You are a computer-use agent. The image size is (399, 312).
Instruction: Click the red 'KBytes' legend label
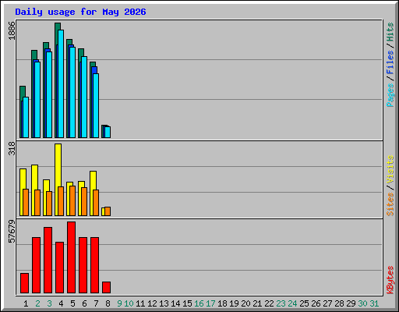(x=390, y=280)
